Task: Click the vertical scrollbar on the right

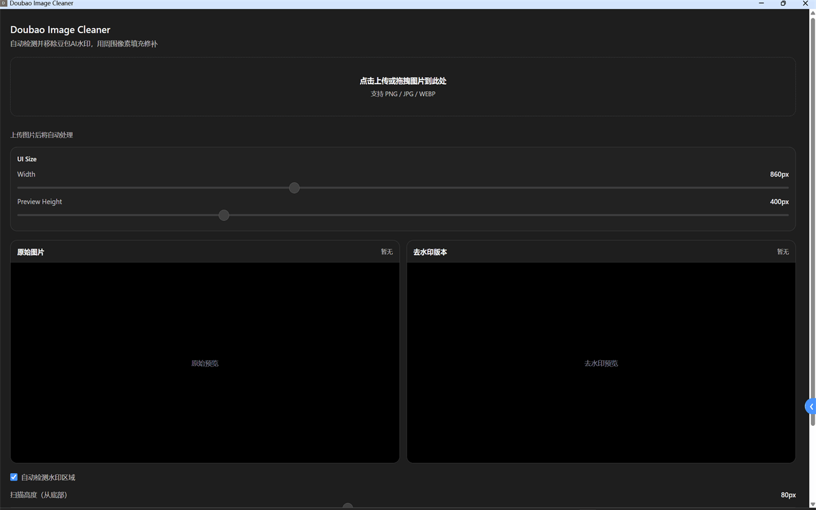Action: [813, 223]
